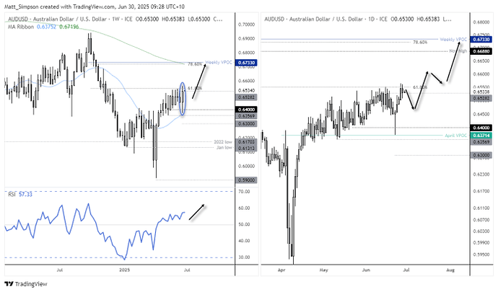Click the Jun label on daily time axis
The width and height of the screenshot is (498, 292).
(x=366, y=270)
